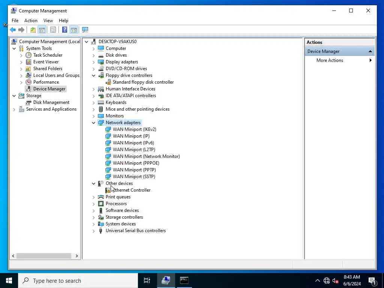Collapse the Other devices category
384x288 pixels.
pyautogui.click(x=93, y=183)
